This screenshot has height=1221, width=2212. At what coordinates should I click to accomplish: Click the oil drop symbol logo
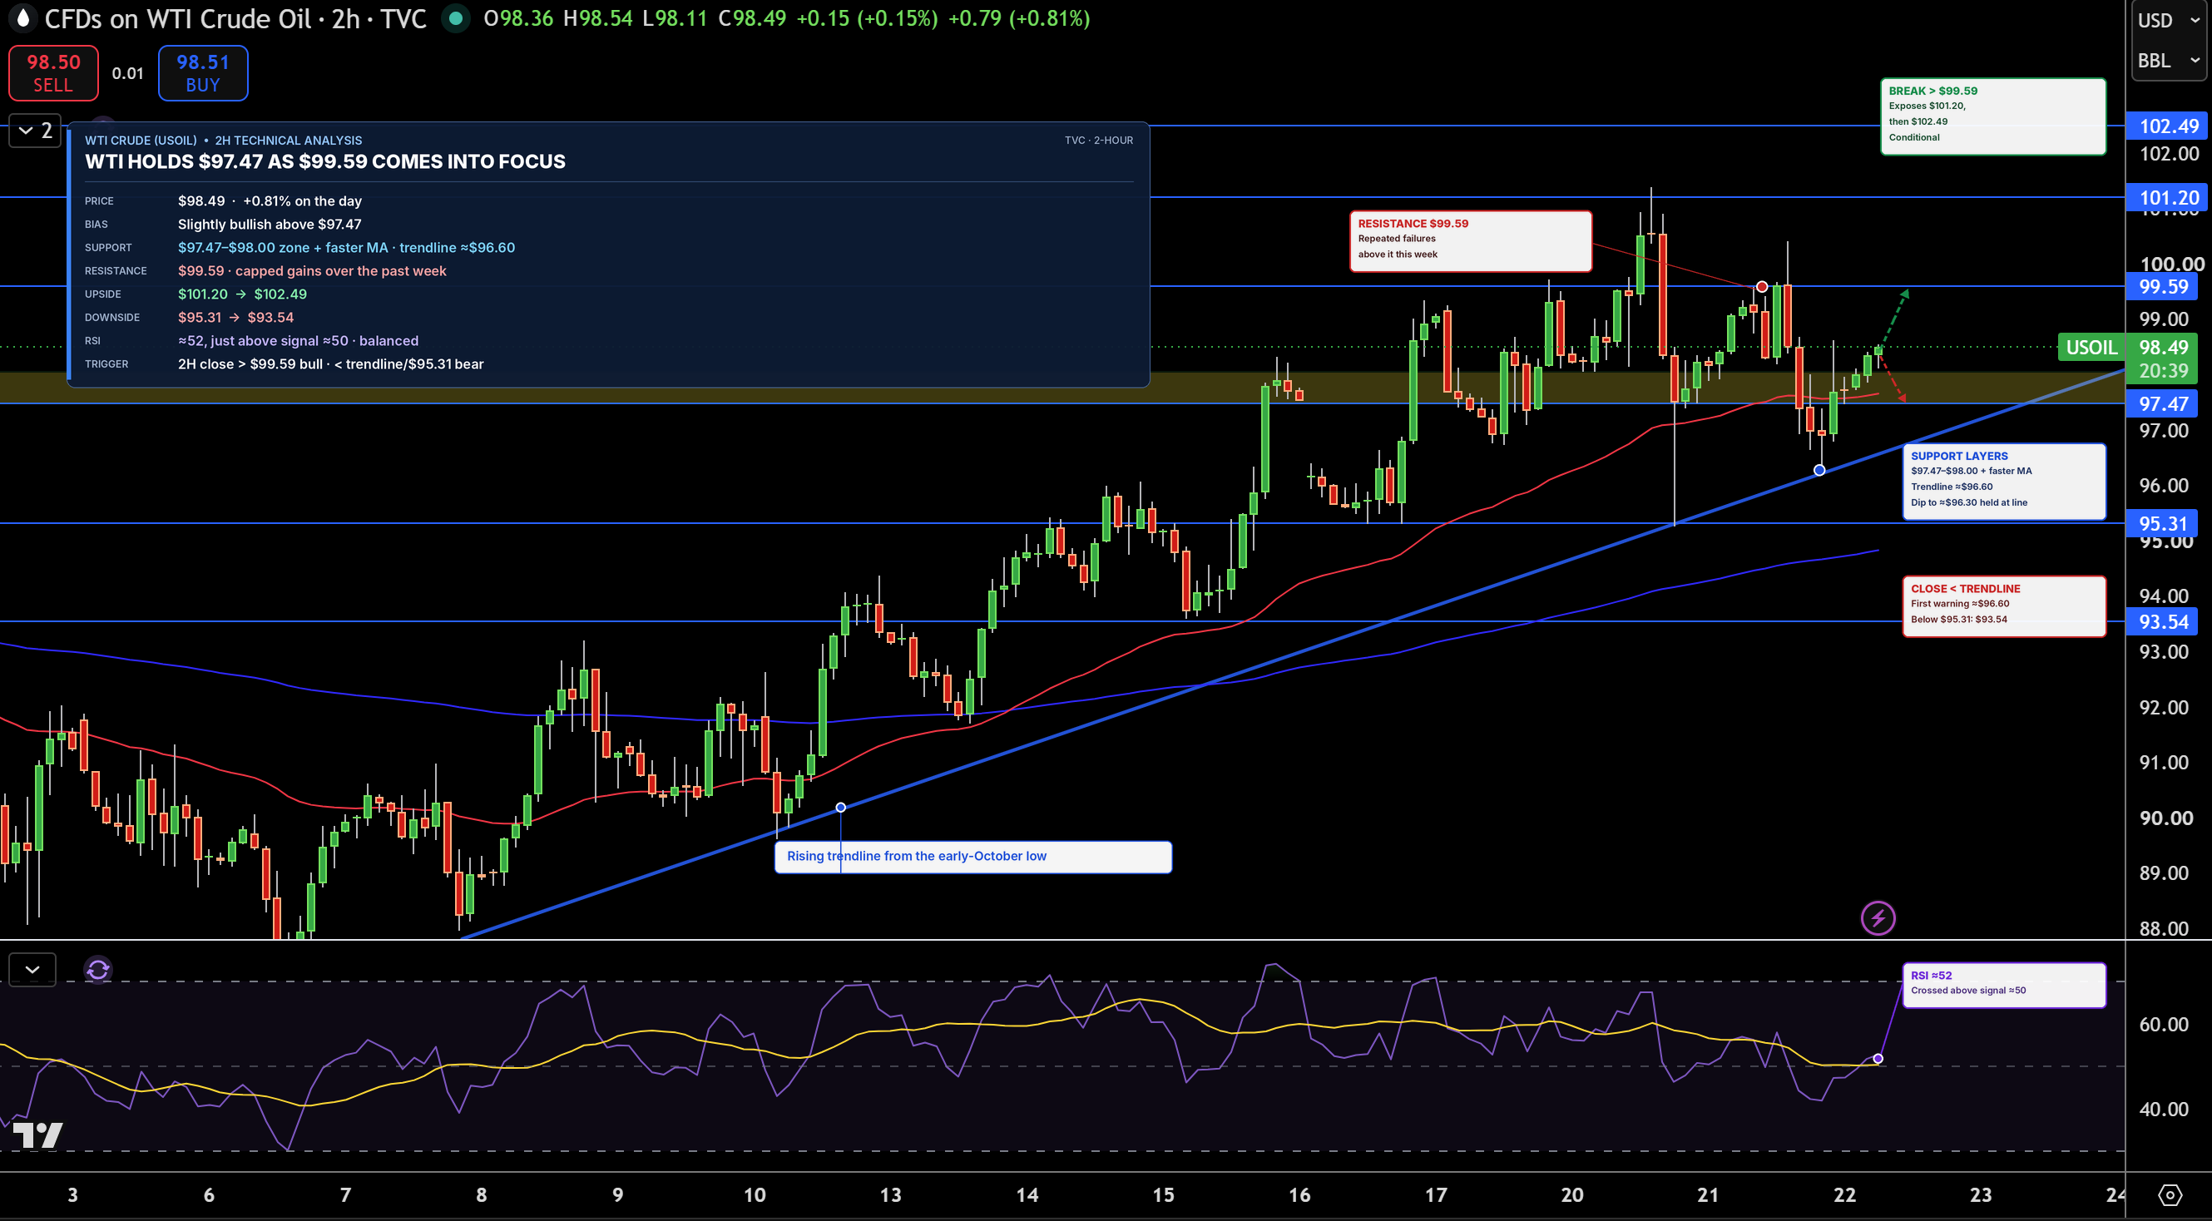click(23, 18)
